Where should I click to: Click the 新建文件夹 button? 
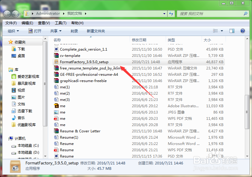(96, 31)
